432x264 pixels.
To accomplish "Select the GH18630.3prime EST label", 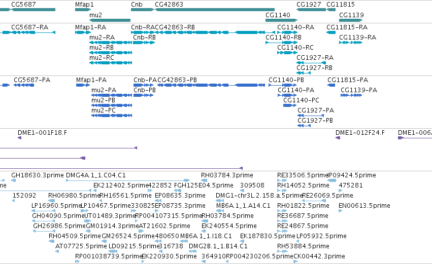I will tap(38, 175).
